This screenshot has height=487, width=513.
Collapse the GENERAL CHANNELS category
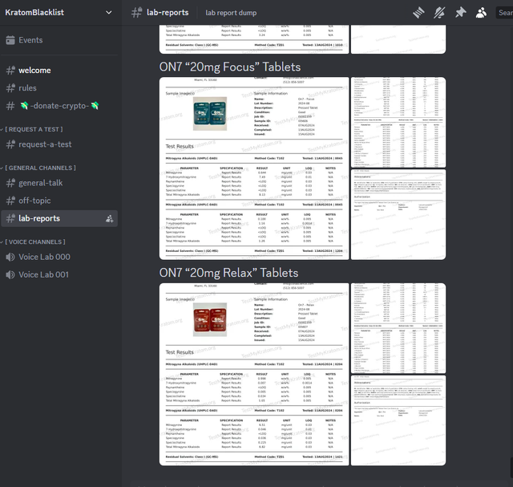point(39,168)
